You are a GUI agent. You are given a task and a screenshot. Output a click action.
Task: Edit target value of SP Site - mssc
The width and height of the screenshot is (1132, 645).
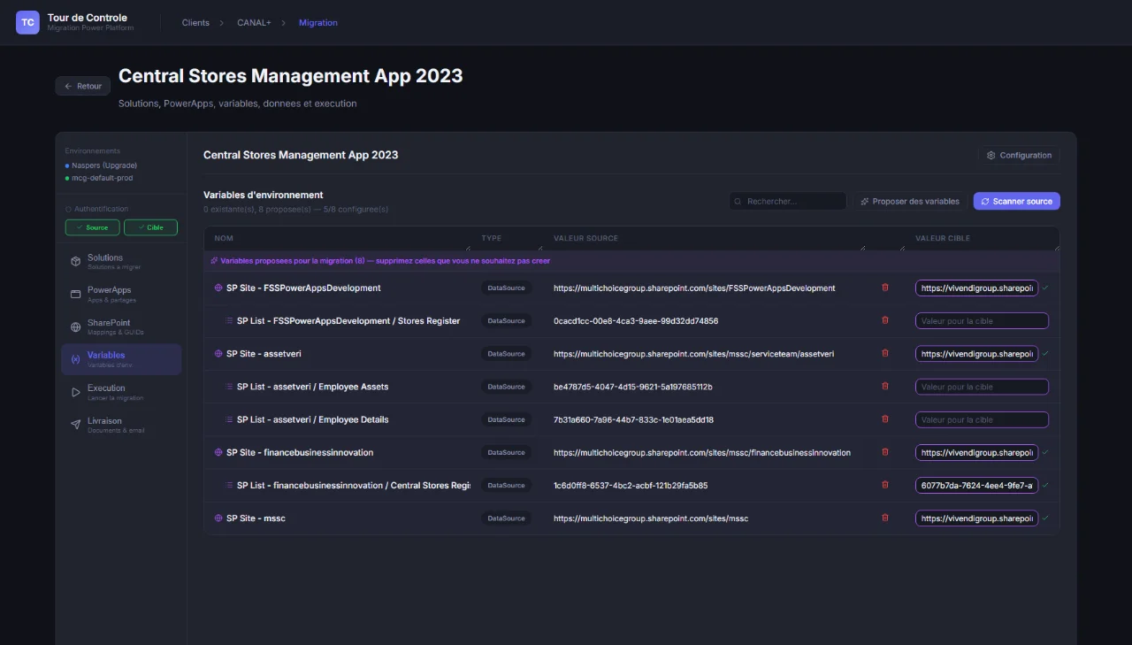tap(976, 518)
